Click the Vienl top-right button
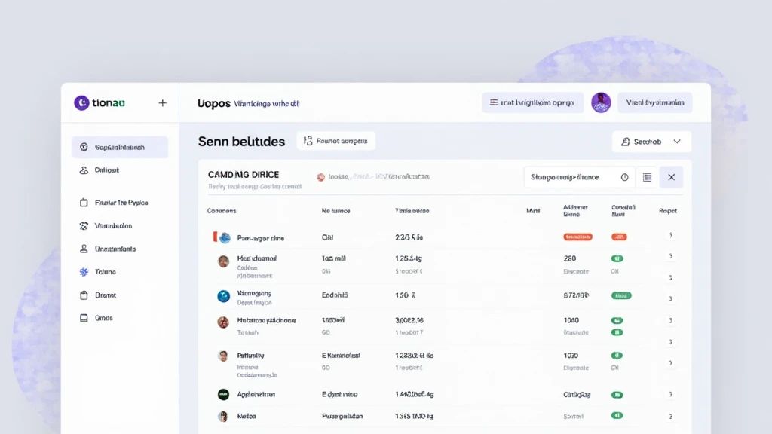This screenshot has width=772, height=434. point(655,102)
